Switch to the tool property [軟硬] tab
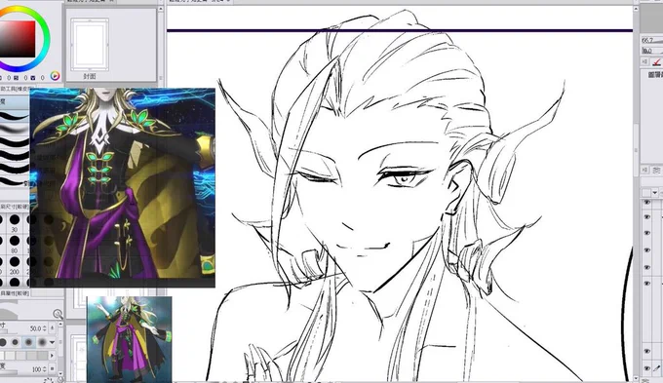Image resolution: width=663 pixels, height=383 pixels. pyautogui.click(x=15, y=293)
